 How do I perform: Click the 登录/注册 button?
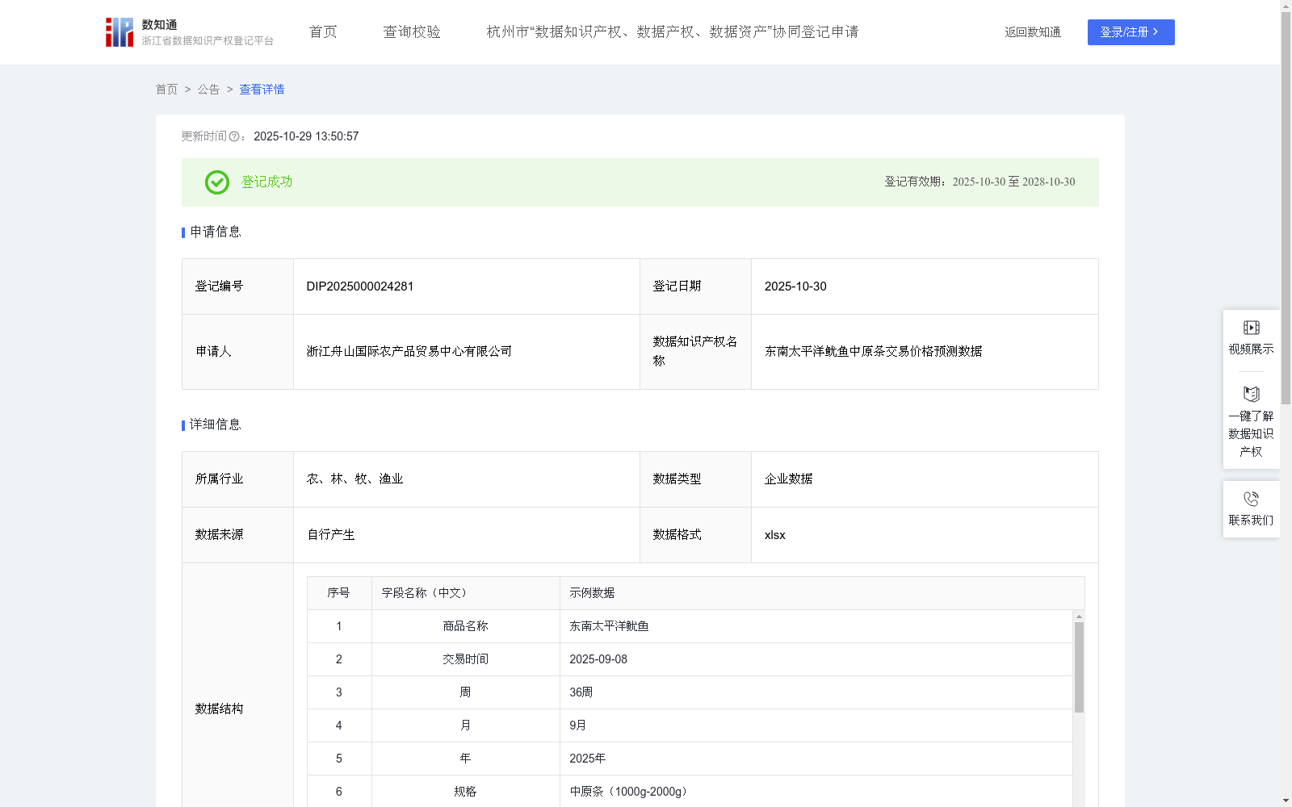click(x=1131, y=32)
